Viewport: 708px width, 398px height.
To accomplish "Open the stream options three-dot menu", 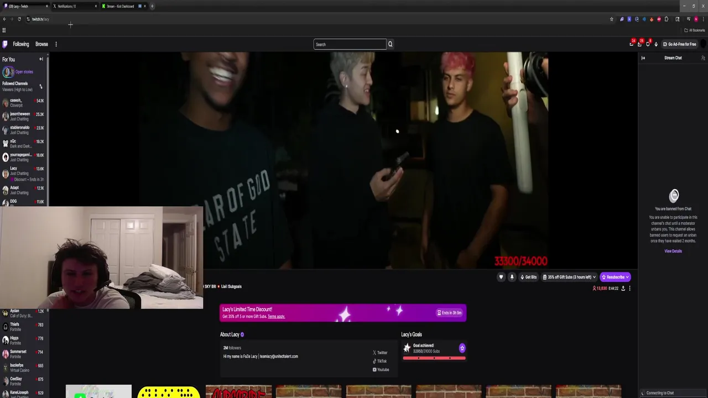I will pos(629,289).
